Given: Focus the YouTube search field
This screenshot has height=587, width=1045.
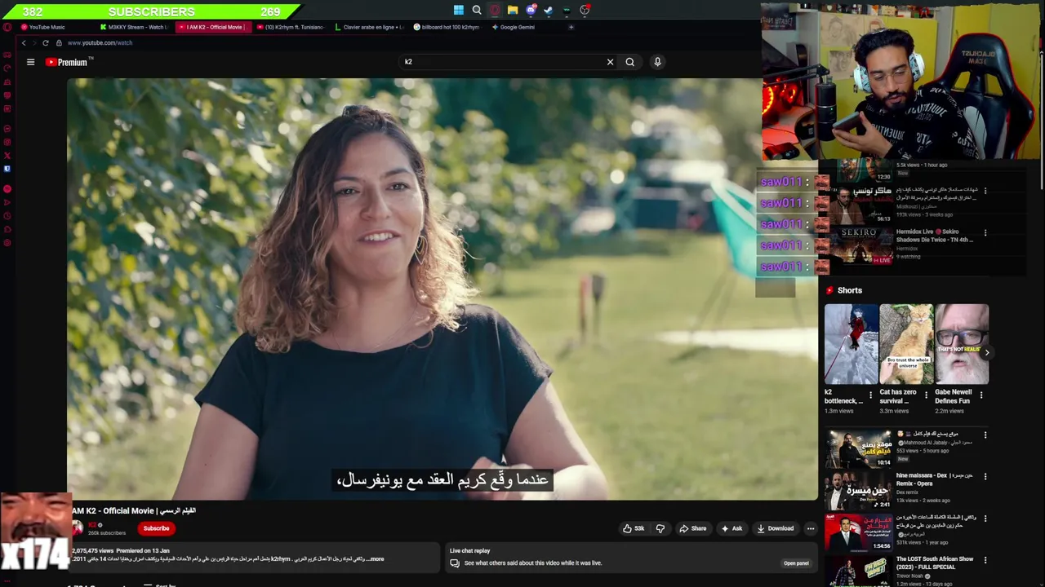Looking at the screenshot, I should (x=502, y=62).
